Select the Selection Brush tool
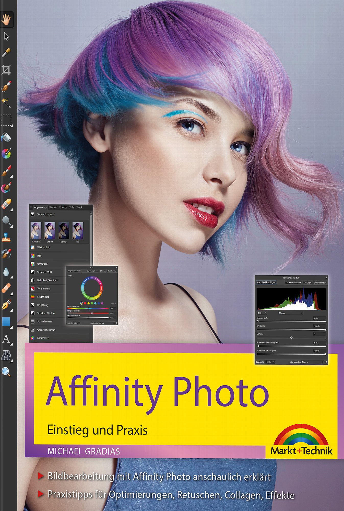Image resolution: width=344 pixels, height=511 pixels. (x=6, y=86)
